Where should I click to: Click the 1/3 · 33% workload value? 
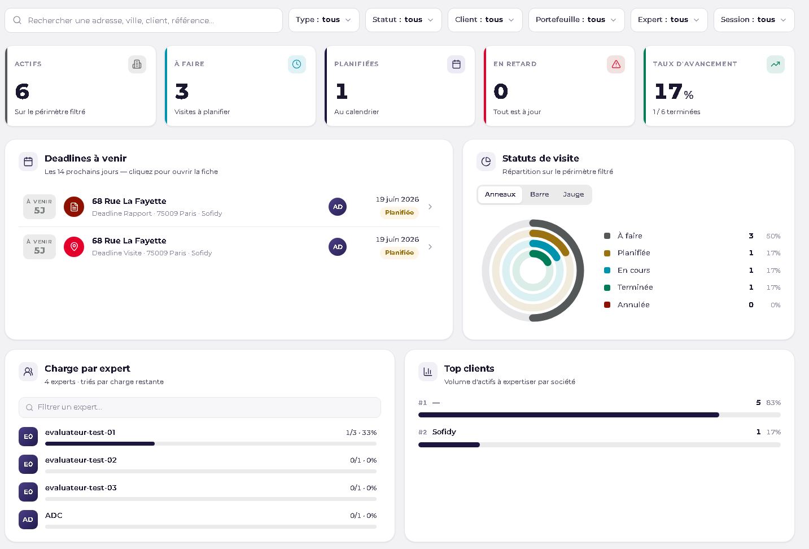click(x=361, y=433)
